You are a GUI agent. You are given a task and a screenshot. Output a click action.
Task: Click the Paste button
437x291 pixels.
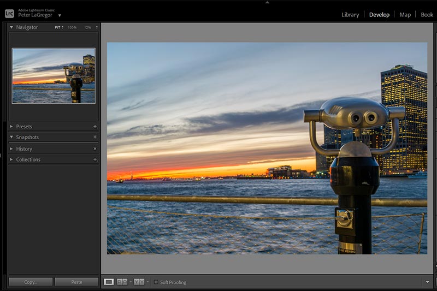coord(76,282)
